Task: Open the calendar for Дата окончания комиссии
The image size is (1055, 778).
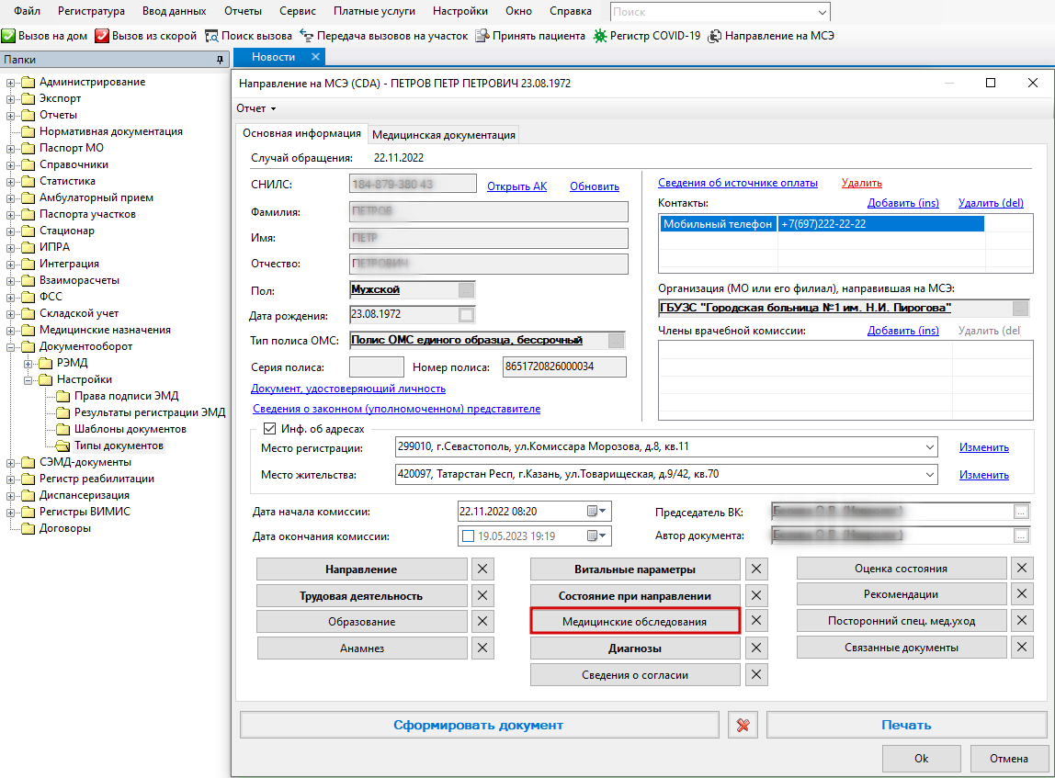Action: click(596, 536)
